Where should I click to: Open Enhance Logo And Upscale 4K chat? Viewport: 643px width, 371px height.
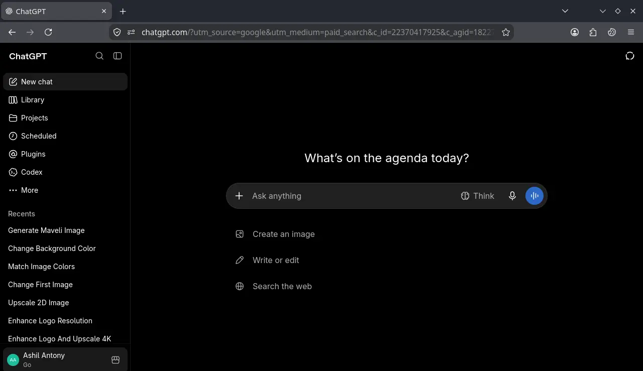[65, 339]
